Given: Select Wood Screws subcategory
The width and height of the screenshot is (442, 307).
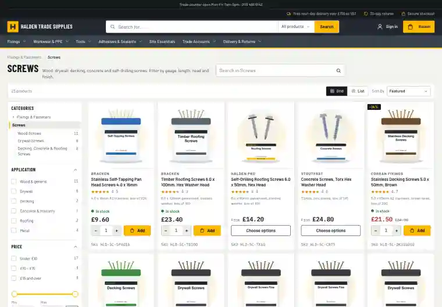Looking at the screenshot, I should tap(29, 133).
